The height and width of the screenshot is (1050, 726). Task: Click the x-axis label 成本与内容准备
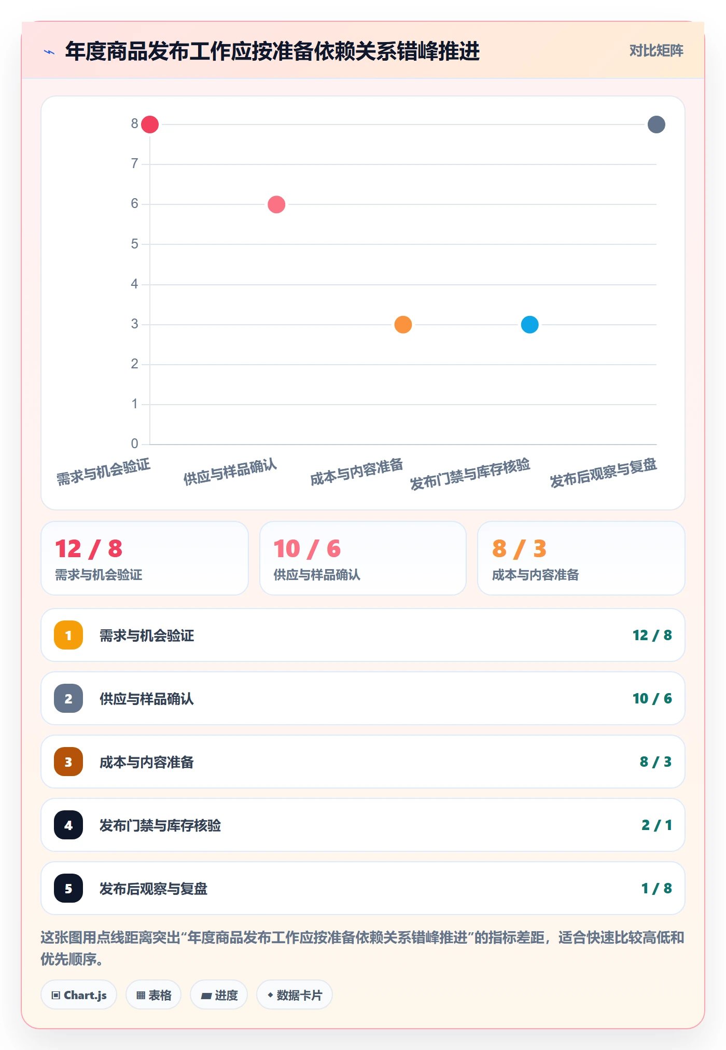[x=357, y=472]
